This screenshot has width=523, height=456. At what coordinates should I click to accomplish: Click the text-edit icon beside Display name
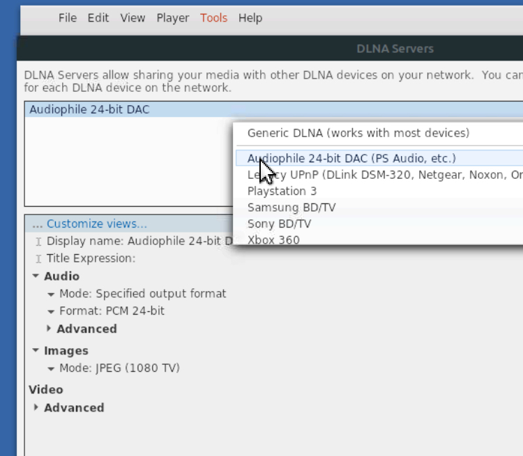click(x=38, y=242)
